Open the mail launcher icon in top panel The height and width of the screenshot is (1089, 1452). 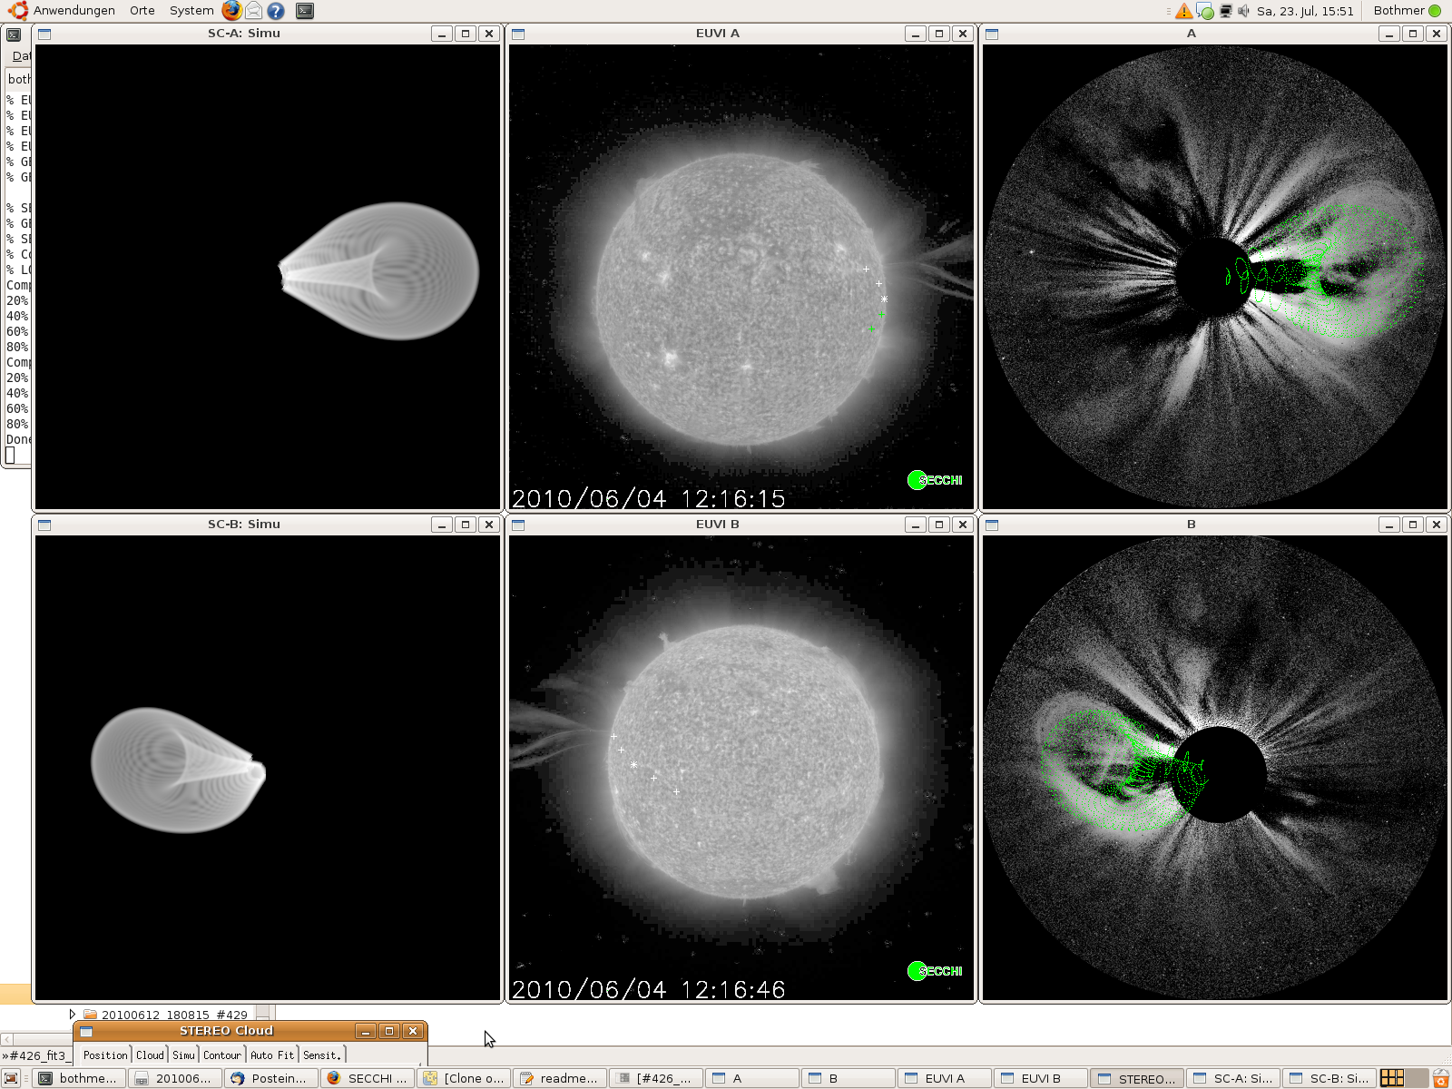click(254, 11)
